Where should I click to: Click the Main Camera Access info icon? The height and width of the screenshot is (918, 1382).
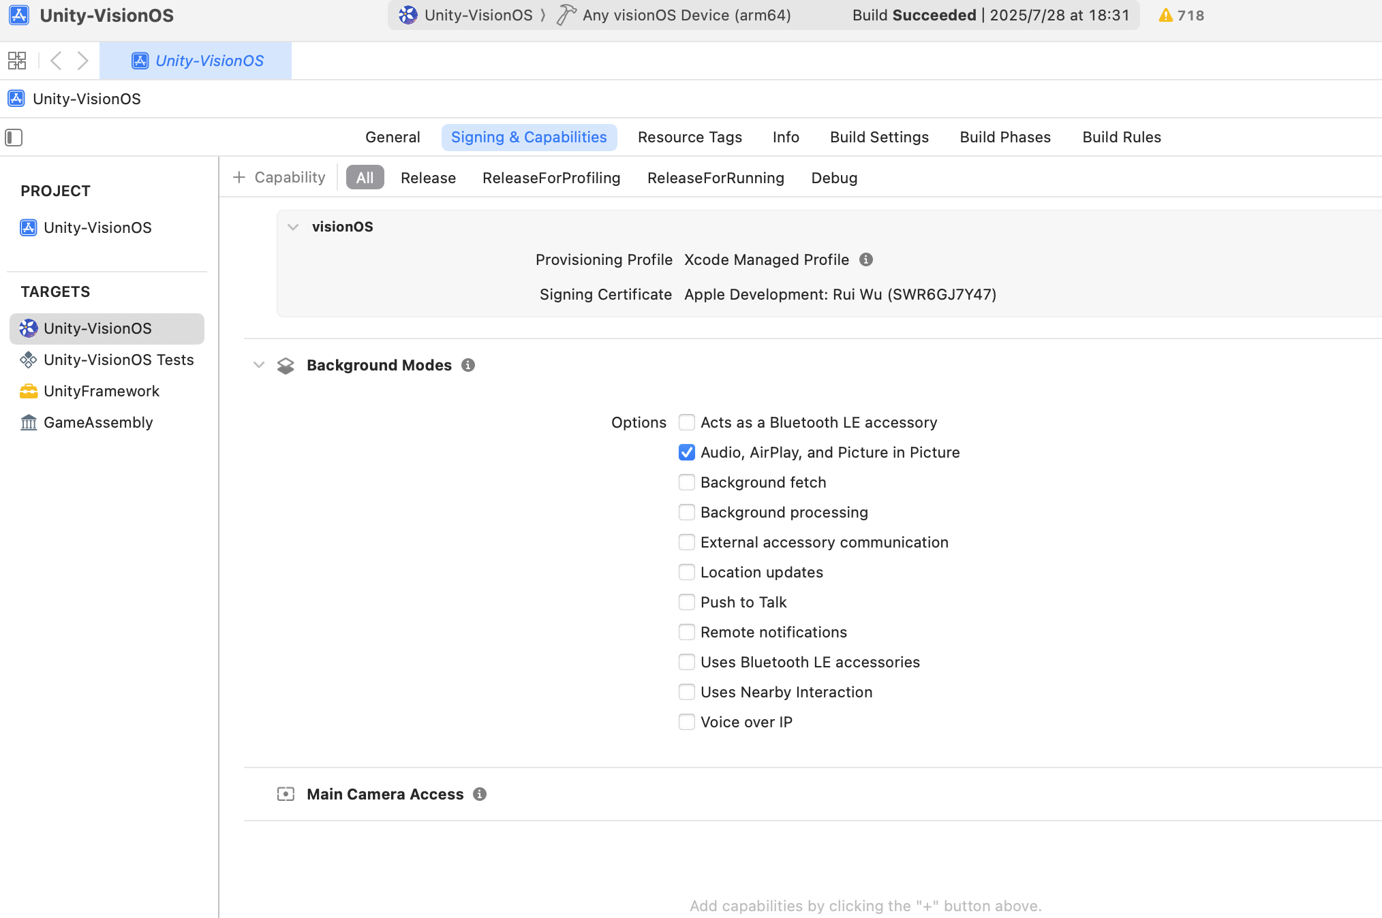click(480, 794)
